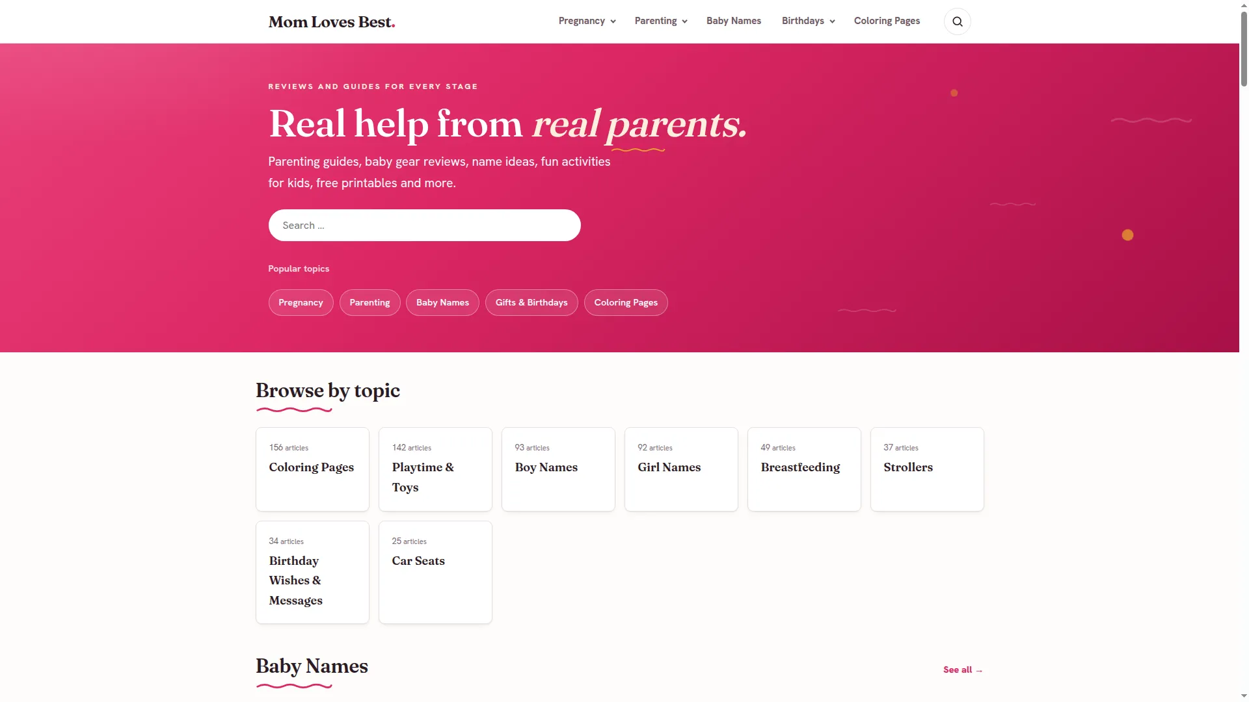
Task: Select the Coloring Pages popular topic pill
Action: click(x=626, y=302)
